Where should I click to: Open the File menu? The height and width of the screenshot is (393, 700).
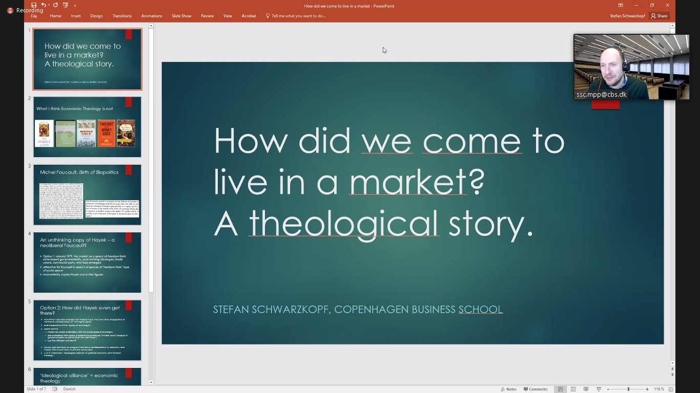34,16
